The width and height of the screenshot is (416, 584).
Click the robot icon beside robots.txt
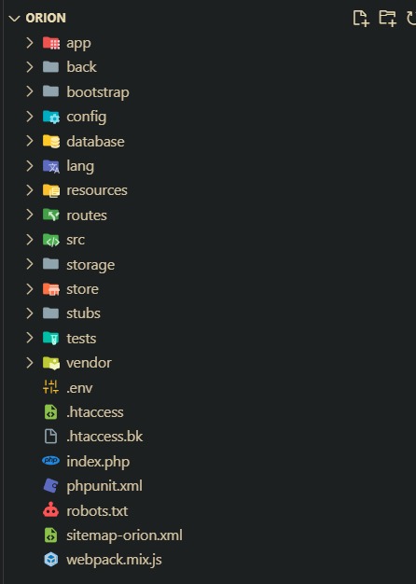50,510
